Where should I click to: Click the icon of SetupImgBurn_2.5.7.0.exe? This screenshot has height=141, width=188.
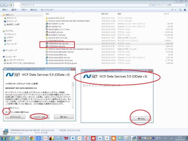[47, 29]
